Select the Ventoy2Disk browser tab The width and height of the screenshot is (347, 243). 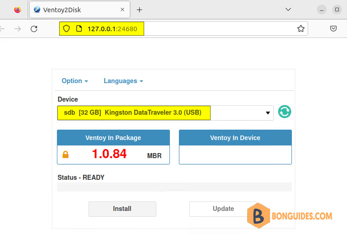click(x=80, y=10)
